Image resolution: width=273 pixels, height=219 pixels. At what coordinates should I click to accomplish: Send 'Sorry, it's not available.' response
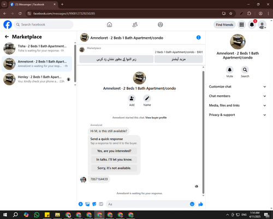click(114, 168)
